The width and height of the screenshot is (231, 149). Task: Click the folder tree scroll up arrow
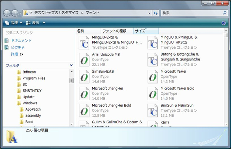[x=72, y=71]
